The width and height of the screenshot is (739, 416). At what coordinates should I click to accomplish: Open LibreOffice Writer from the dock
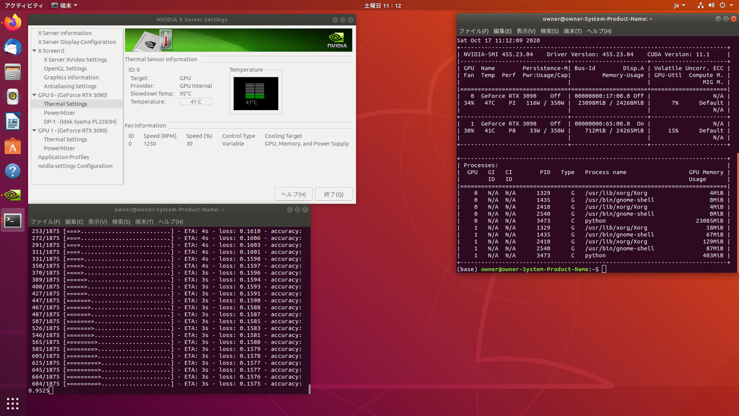[13, 122]
